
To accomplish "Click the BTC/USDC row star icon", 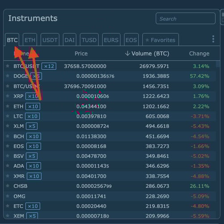I will click(8, 86).
